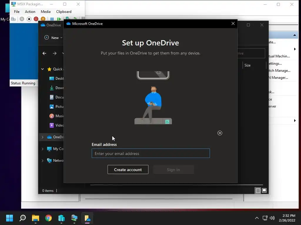Open the Desktop folder in the sidebar

(57, 79)
